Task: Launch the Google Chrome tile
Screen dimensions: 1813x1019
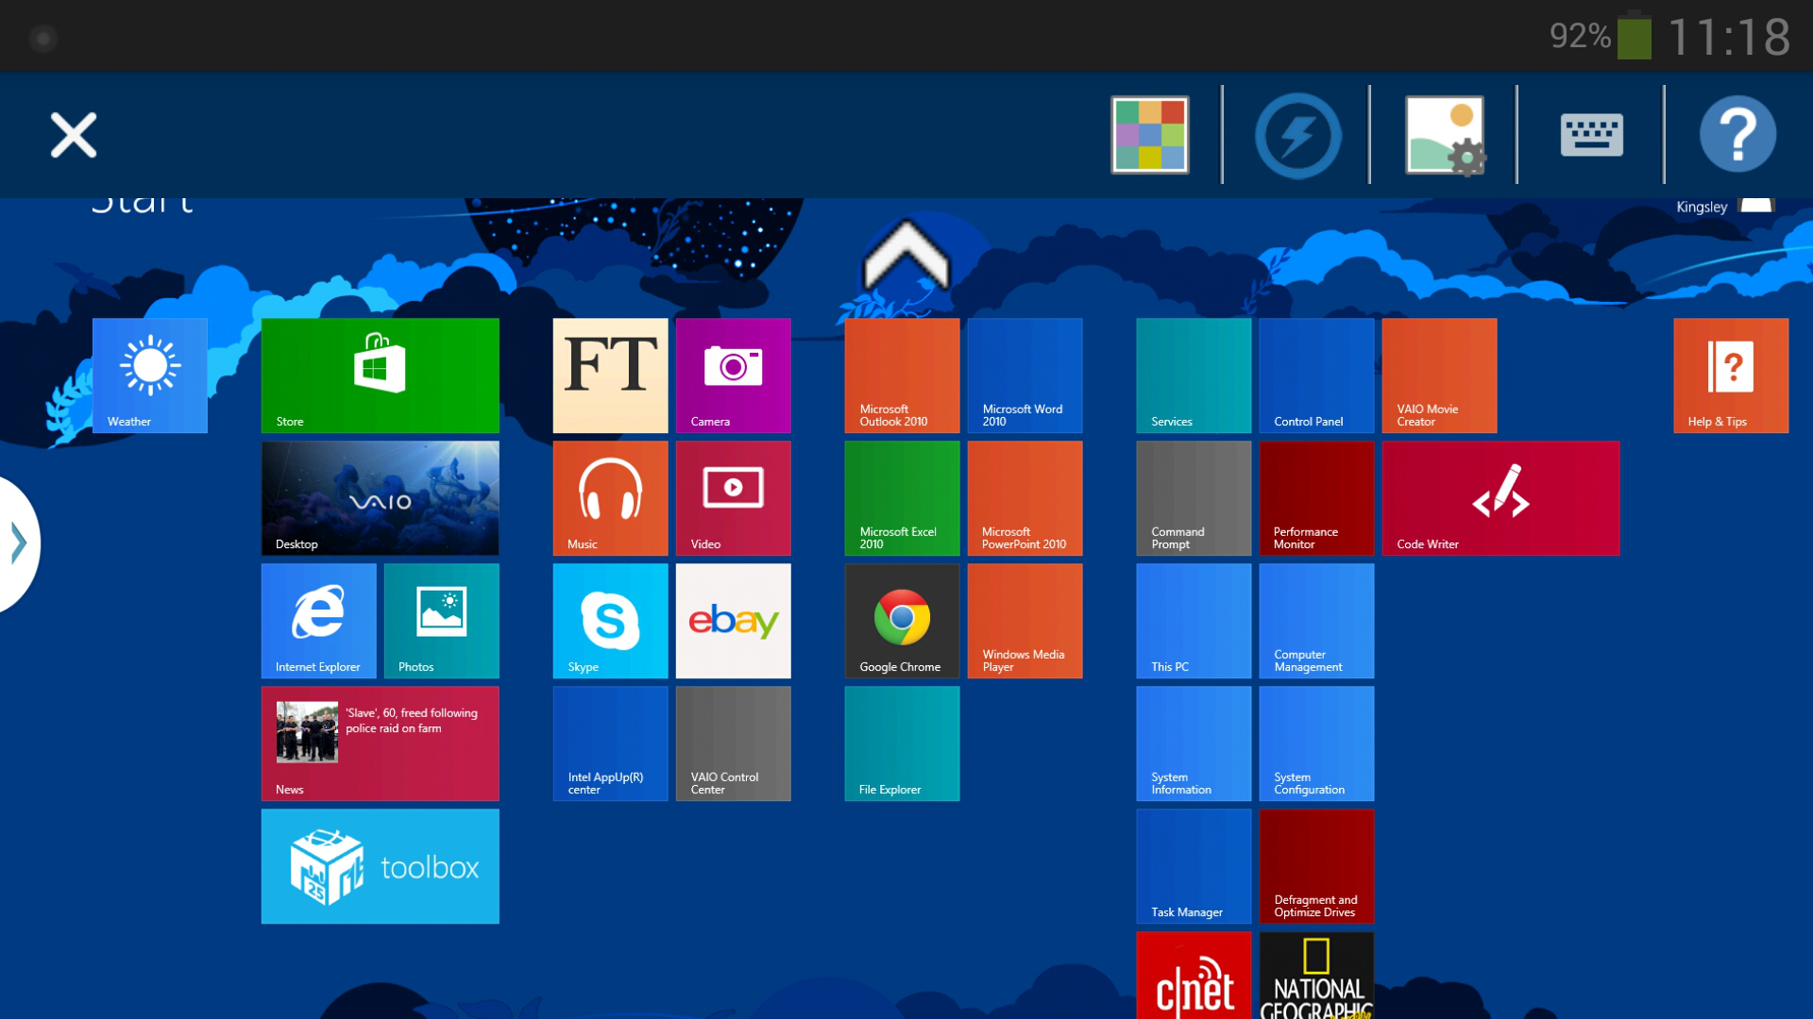Action: 902,621
